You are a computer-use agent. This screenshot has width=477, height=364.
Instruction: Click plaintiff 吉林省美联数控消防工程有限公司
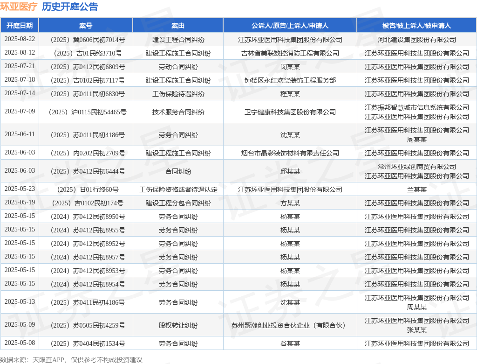(x=290, y=53)
